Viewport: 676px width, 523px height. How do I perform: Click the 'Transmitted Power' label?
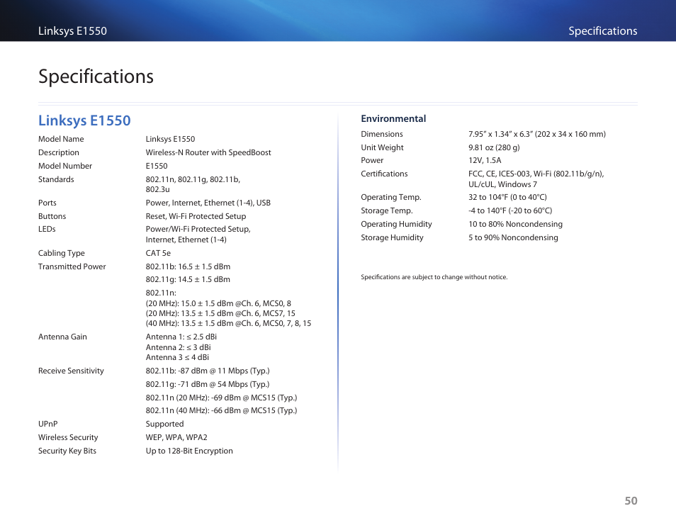[72, 266]
